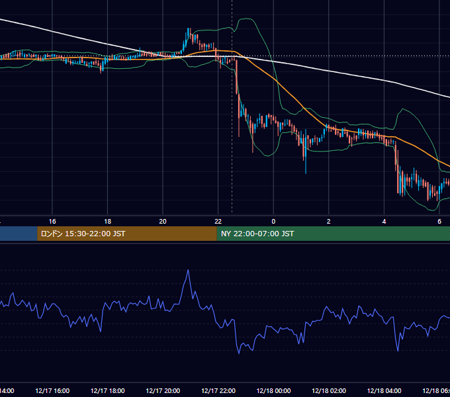Click the London session bar 15:30-22:00 JST
This screenshot has width=450, height=397.
(x=127, y=234)
